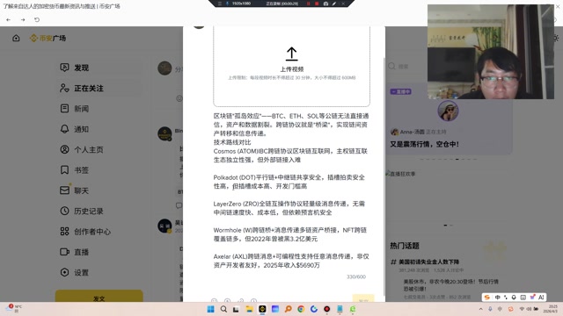Open hot topic 美国初请失业金人数下降
563x316 pixels.
pos(428,262)
